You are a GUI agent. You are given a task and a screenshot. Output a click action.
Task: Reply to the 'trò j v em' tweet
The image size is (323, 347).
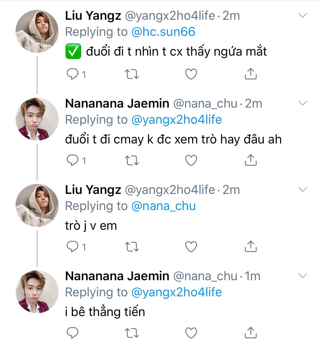pyautogui.click(x=73, y=246)
